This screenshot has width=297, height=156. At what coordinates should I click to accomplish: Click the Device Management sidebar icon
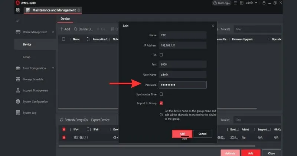pos(18,32)
